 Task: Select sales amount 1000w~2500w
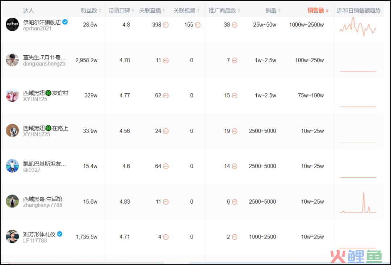[x=307, y=25]
